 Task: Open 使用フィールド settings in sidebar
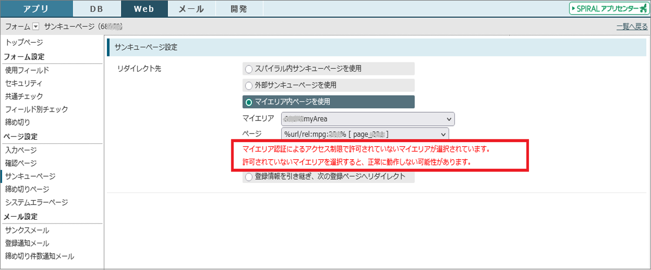27,70
